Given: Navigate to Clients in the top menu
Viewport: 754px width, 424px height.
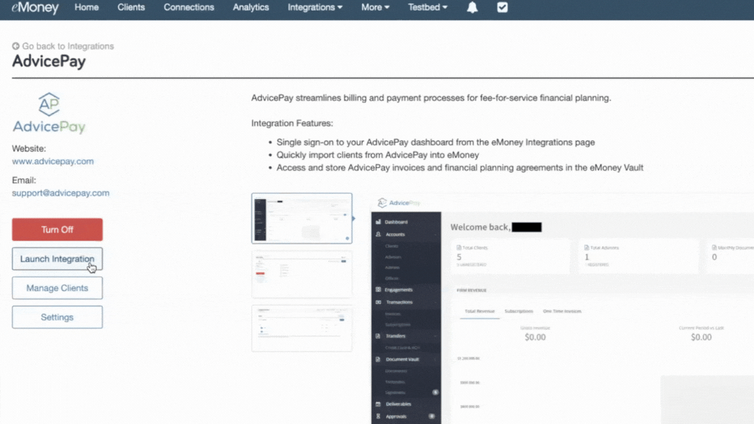Looking at the screenshot, I should coord(131,7).
